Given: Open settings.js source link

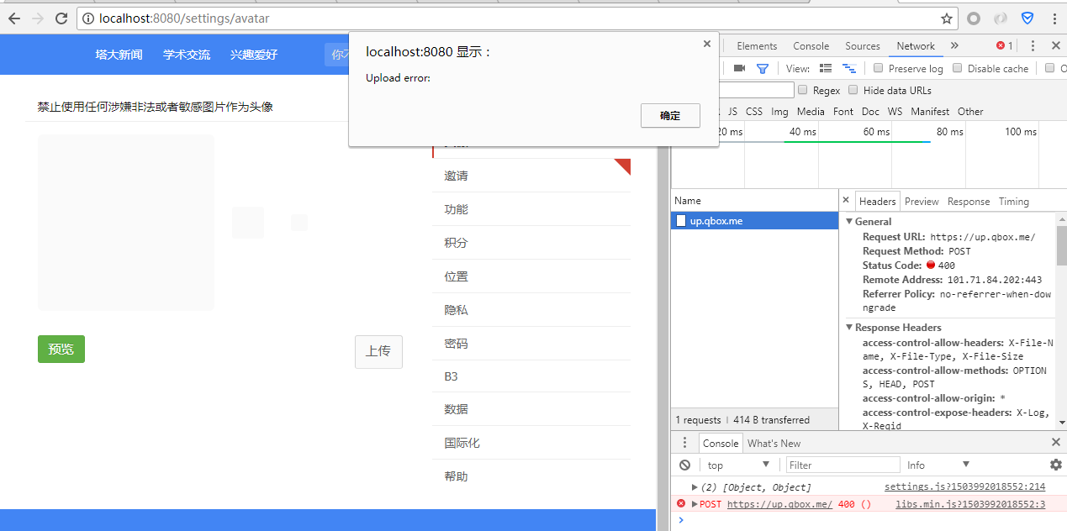Looking at the screenshot, I should point(964,487).
